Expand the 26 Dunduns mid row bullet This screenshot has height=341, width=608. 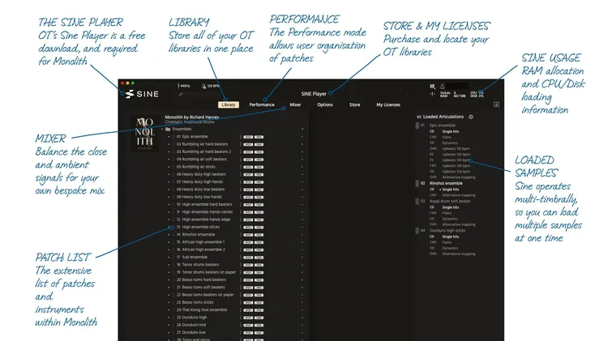(x=169, y=325)
